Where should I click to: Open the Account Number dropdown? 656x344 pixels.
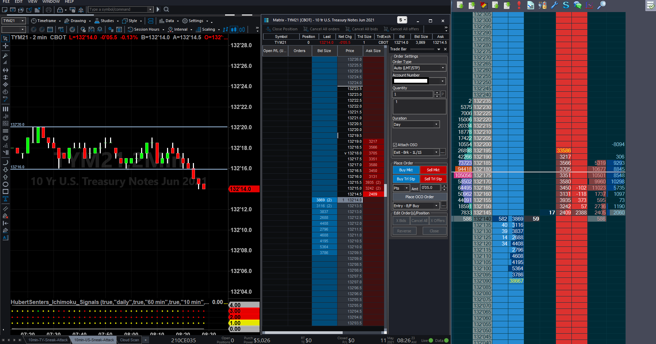419,81
